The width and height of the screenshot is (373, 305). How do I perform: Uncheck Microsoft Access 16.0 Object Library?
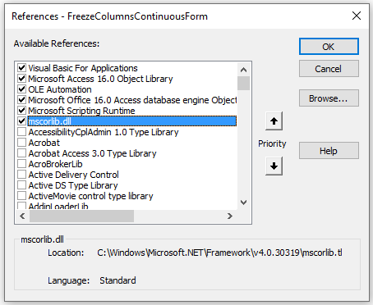click(x=21, y=79)
